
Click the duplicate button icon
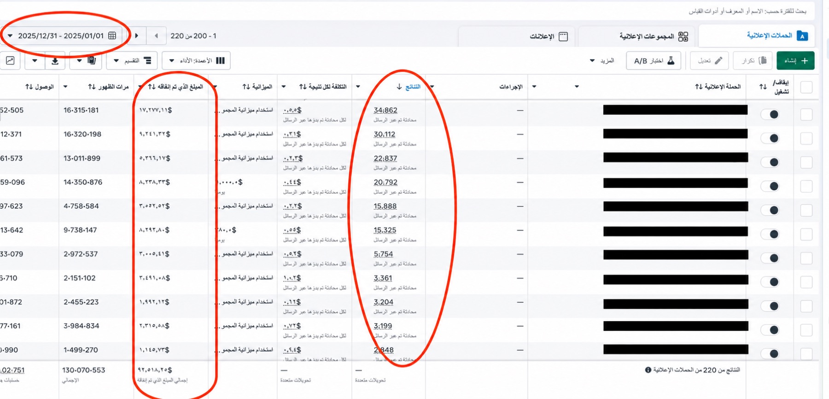click(753, 60)
